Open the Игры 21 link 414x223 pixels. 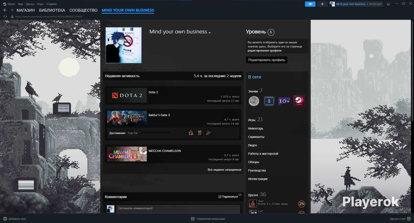point(256,120)
